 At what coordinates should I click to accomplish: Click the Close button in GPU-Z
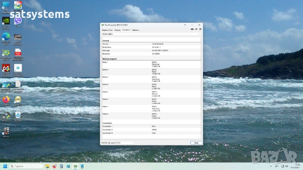point(196,143)
